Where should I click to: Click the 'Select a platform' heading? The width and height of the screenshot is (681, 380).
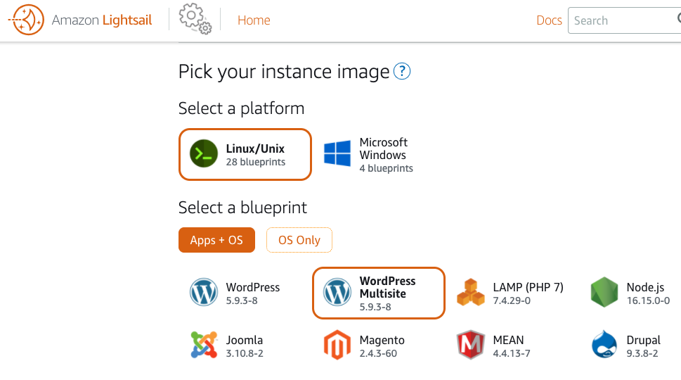[x=242, y=108]
